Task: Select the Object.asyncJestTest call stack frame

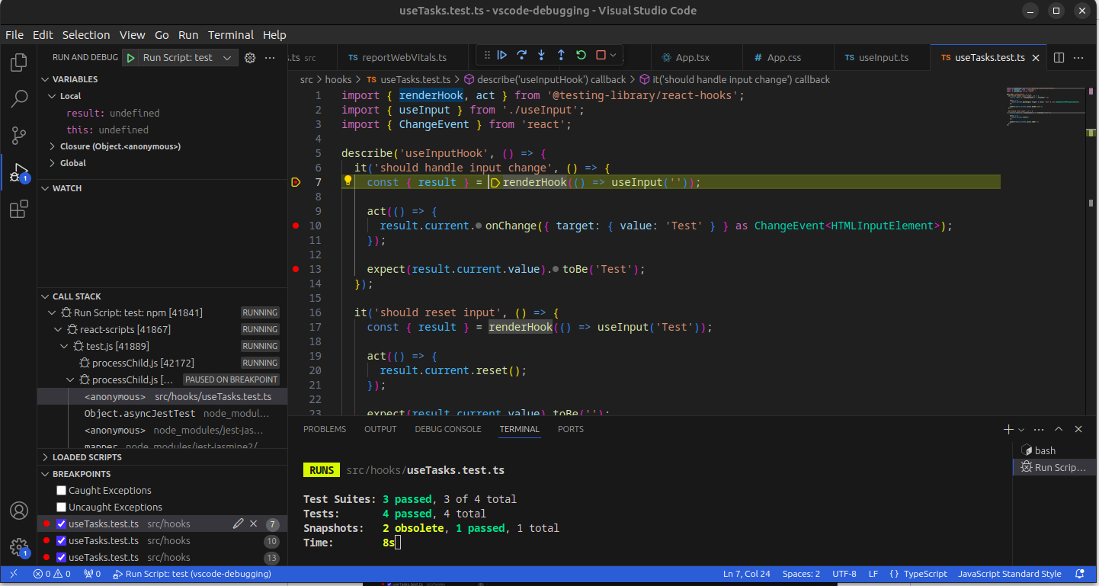Action: click(140, 414)
